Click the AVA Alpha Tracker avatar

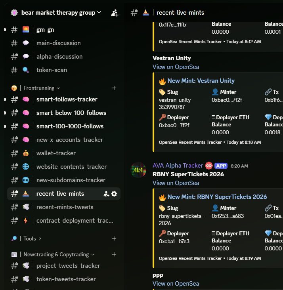138,170
